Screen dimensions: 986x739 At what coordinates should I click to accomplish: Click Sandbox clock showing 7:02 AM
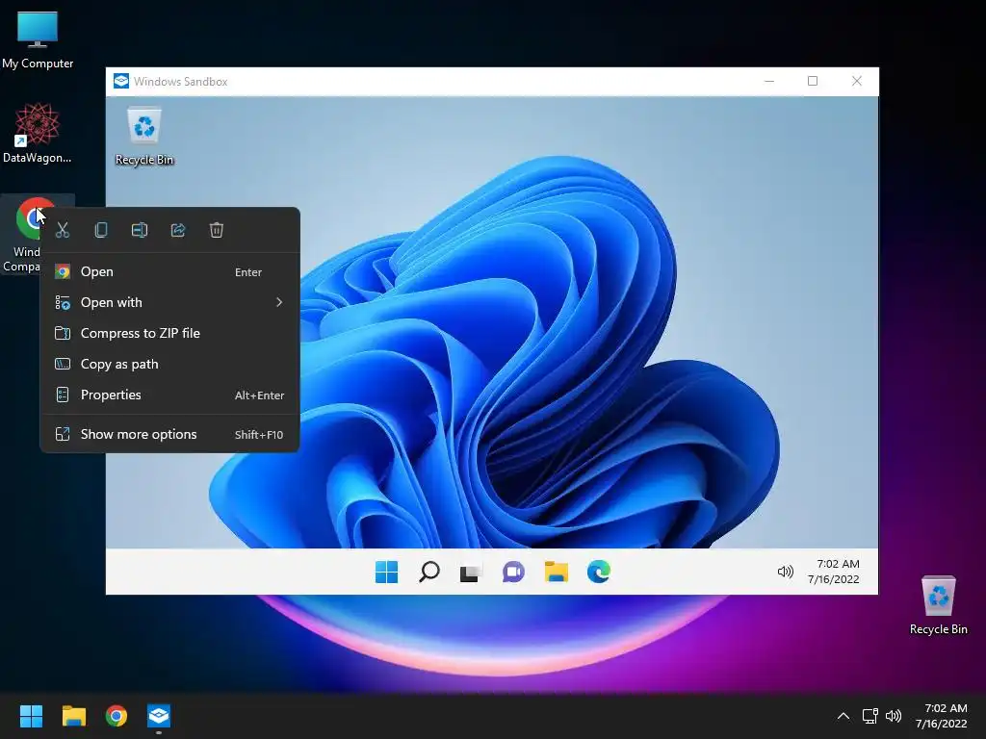pos(835,572)
